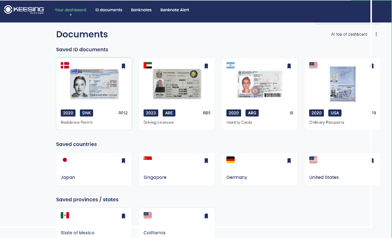Toggle bookmark on Denmark Residence Permit card
The image size is (392, 238).
[x=123, y=66]
